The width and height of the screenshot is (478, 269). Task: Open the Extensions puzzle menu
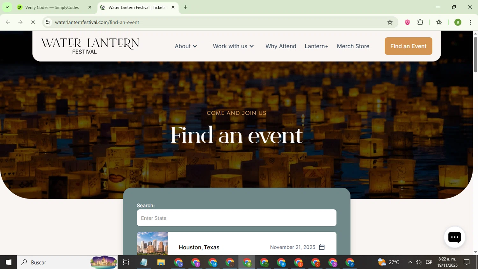pyautogui.click(x=420, y=22)
